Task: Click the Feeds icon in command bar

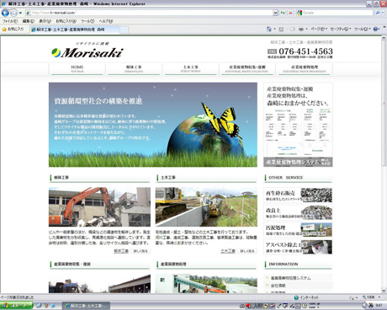Action: tap(281, 29)
